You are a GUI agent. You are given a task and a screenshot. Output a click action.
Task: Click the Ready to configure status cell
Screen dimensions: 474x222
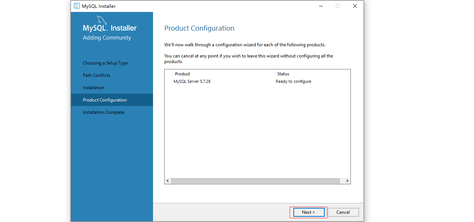(293, 81)
